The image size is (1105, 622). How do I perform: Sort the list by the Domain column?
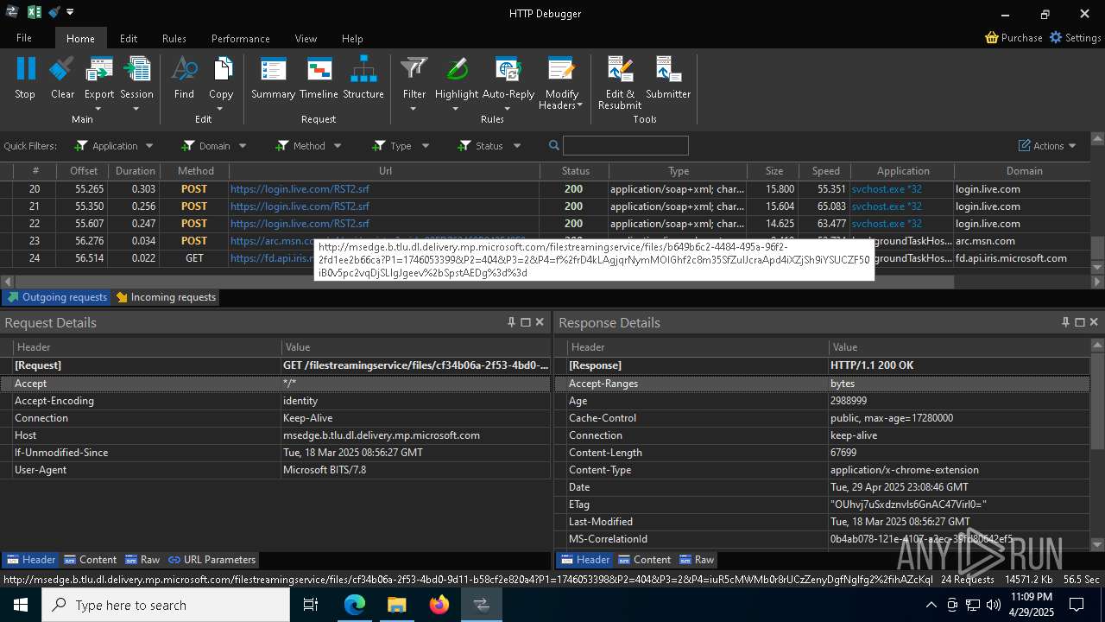[1024, 171]
